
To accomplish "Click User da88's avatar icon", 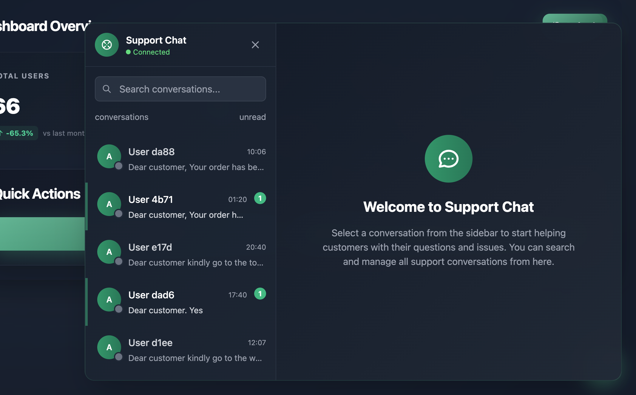I will [109, 156].
